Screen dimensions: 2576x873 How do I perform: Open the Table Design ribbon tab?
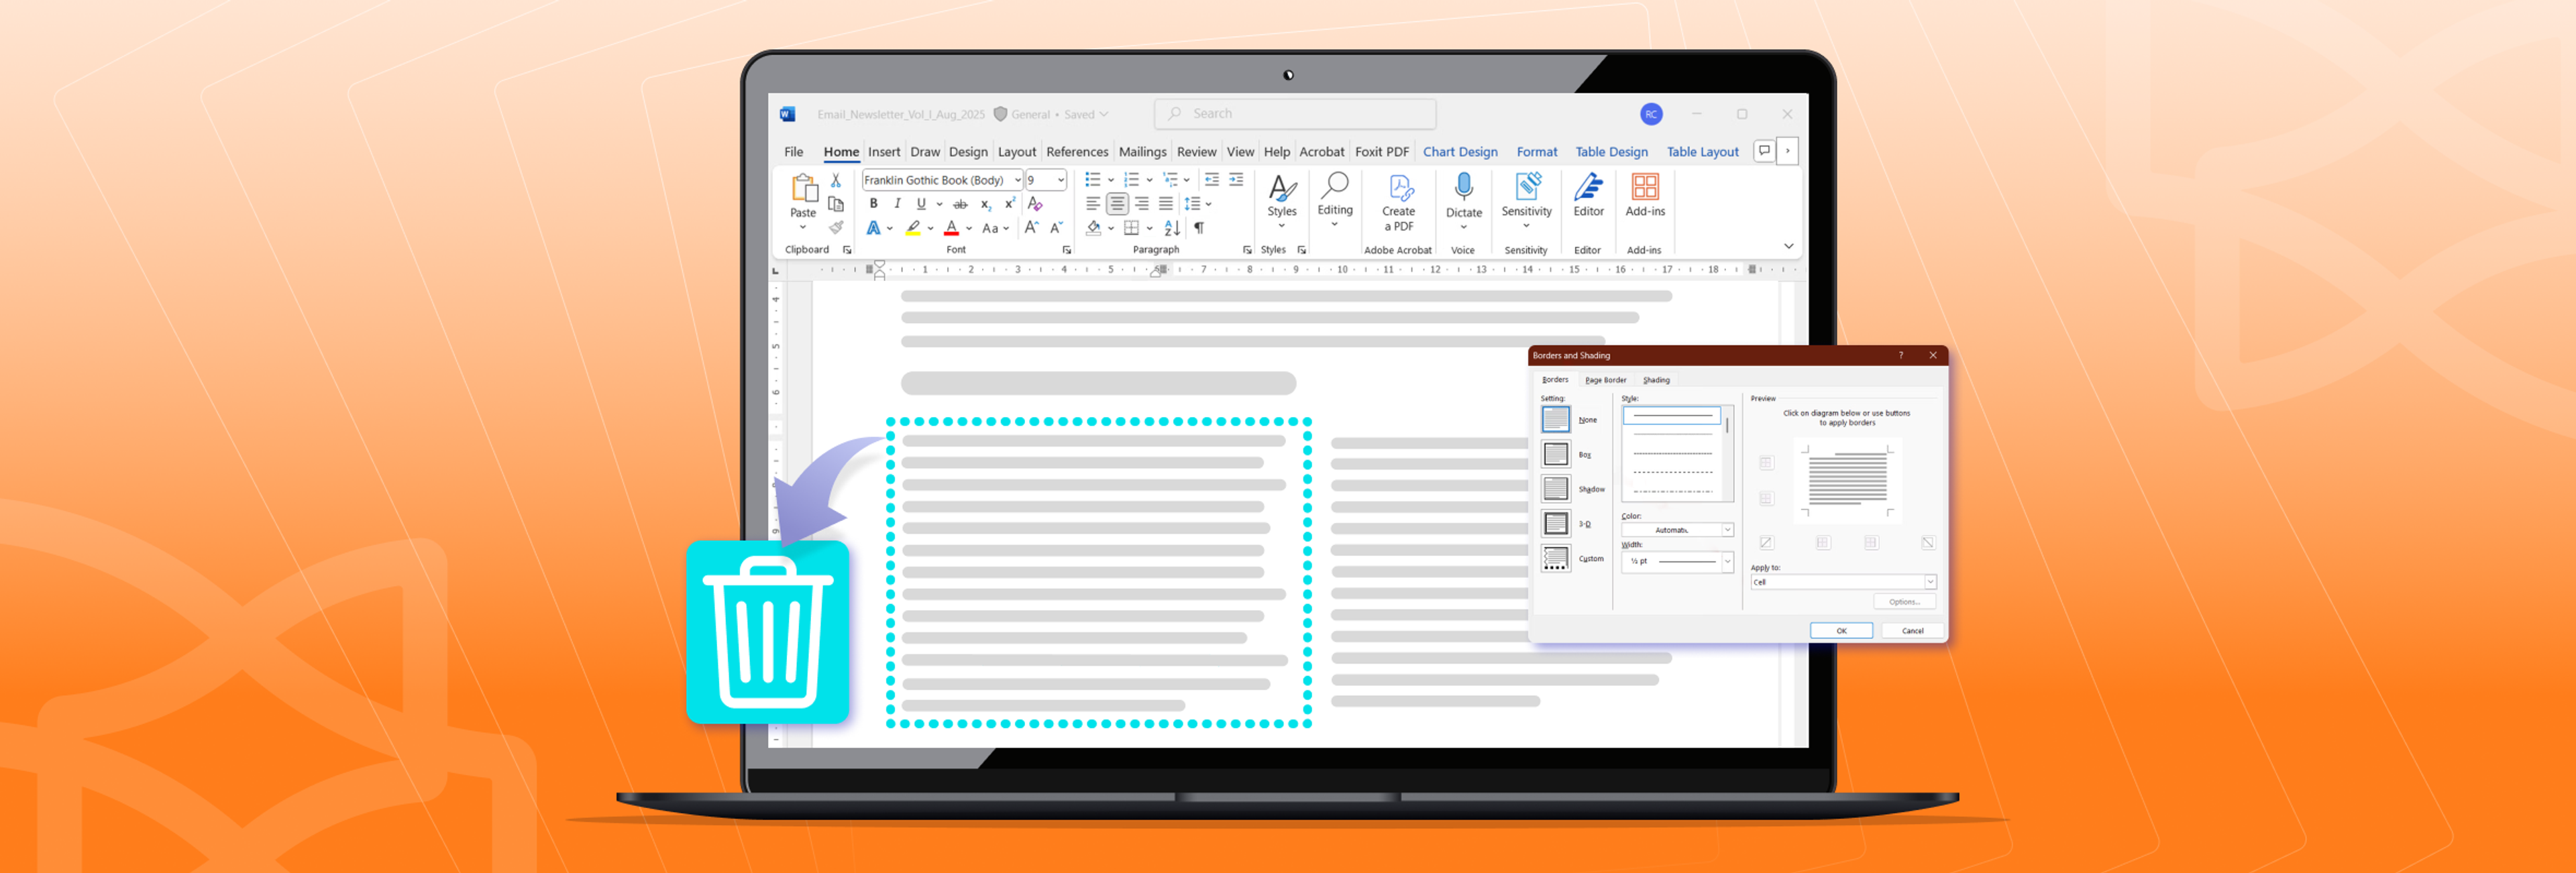[1611, 152]
